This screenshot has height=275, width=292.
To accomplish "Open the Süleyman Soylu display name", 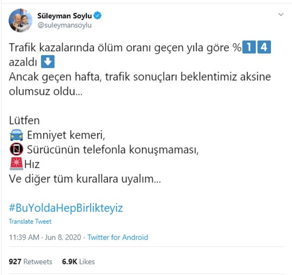I will click(64, 16).
